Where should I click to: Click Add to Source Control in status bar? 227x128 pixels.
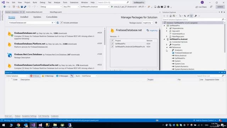(x=205, y=121)
